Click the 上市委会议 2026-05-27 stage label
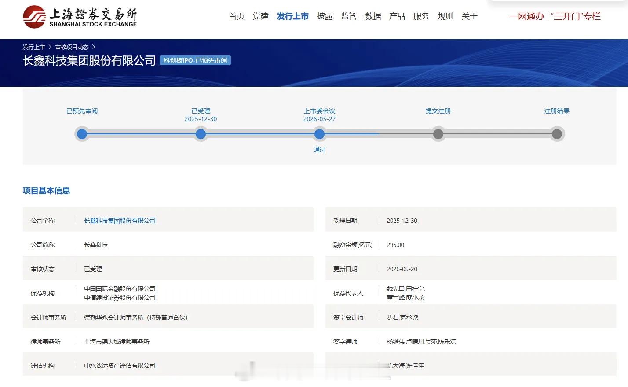The height and width of the screenshot is (387, 628). (x=320, y=115)
